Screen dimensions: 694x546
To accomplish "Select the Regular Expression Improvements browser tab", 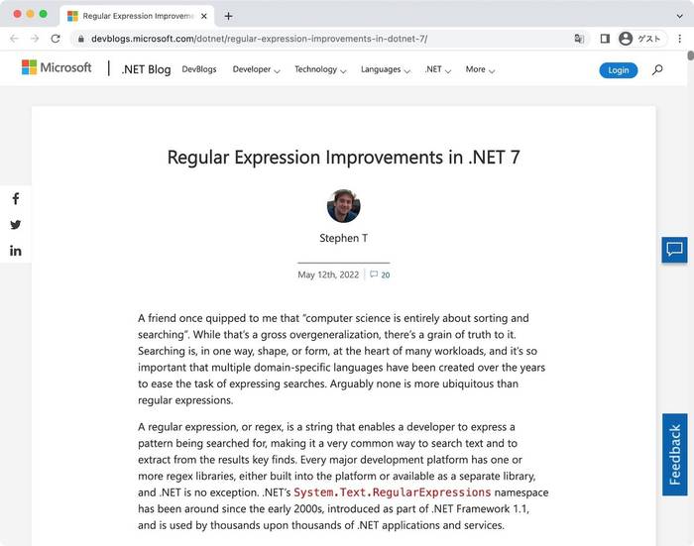I will pos(137,17).
